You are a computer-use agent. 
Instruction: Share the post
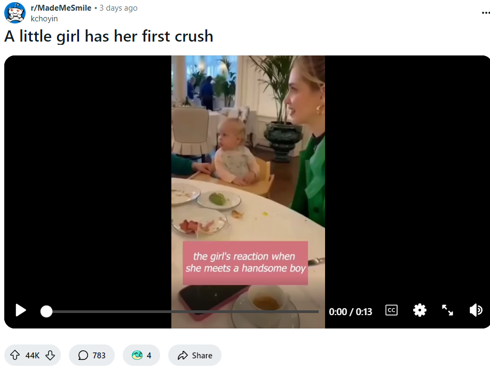coord(195,355)
